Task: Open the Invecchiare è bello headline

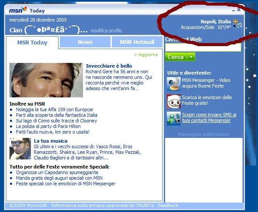Action: pos(109,66)
